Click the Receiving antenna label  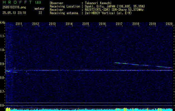click(x=64, y=13)
